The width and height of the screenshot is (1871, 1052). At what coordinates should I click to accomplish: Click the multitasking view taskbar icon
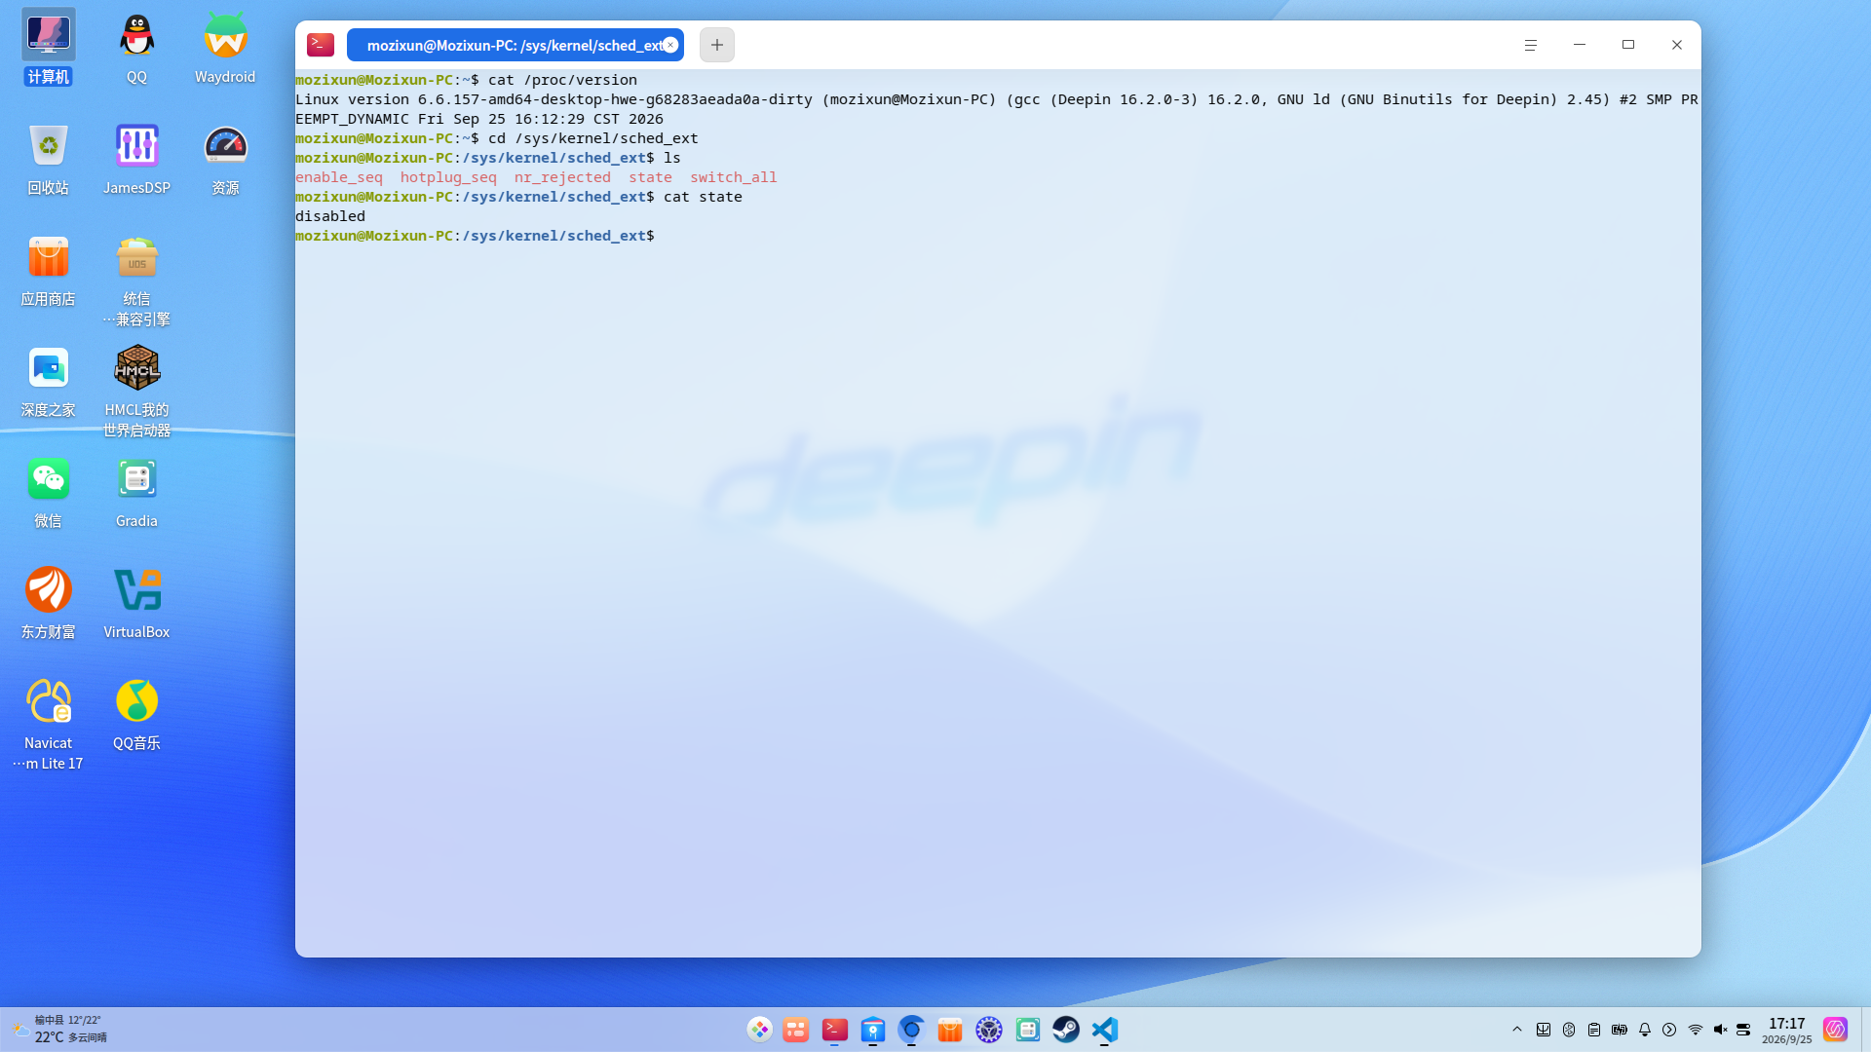pos(796,1030)
